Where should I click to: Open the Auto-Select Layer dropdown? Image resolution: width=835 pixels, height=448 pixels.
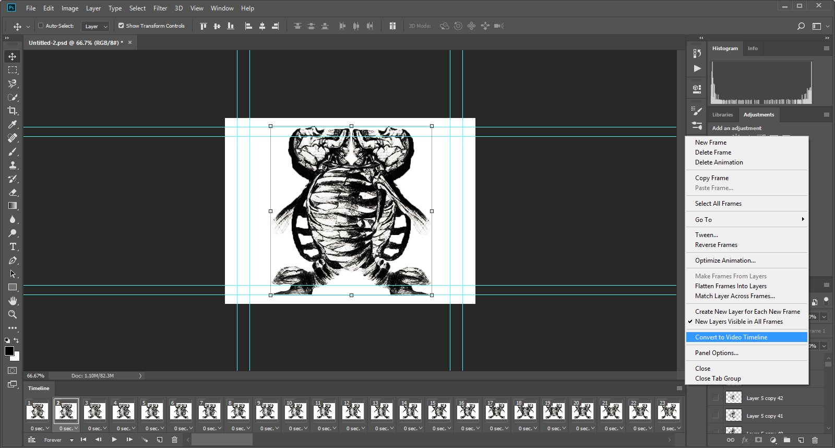click(95, 26)
